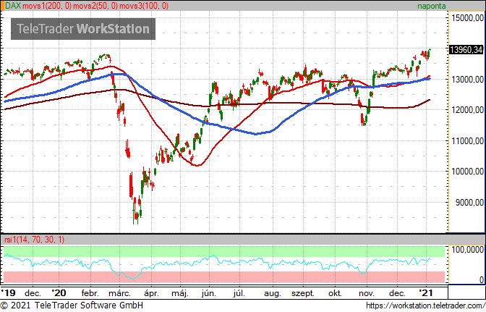Click the 15000,00 price axis label
The image size is (486, 312).
coord(467,18)
